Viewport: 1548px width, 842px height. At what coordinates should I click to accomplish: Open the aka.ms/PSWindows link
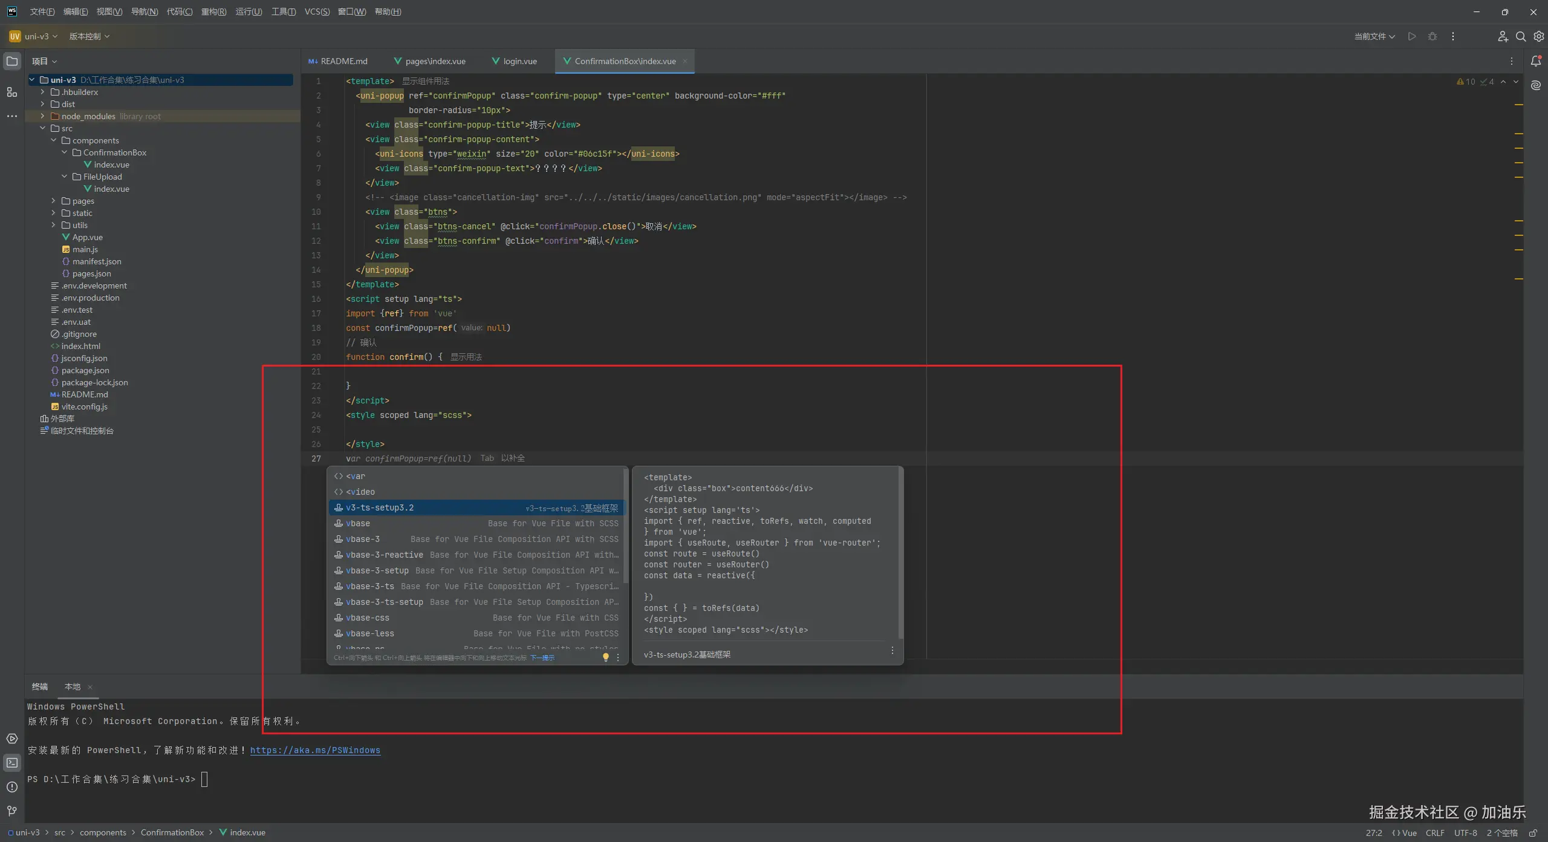pyautogui.click(x=315, y=750)
